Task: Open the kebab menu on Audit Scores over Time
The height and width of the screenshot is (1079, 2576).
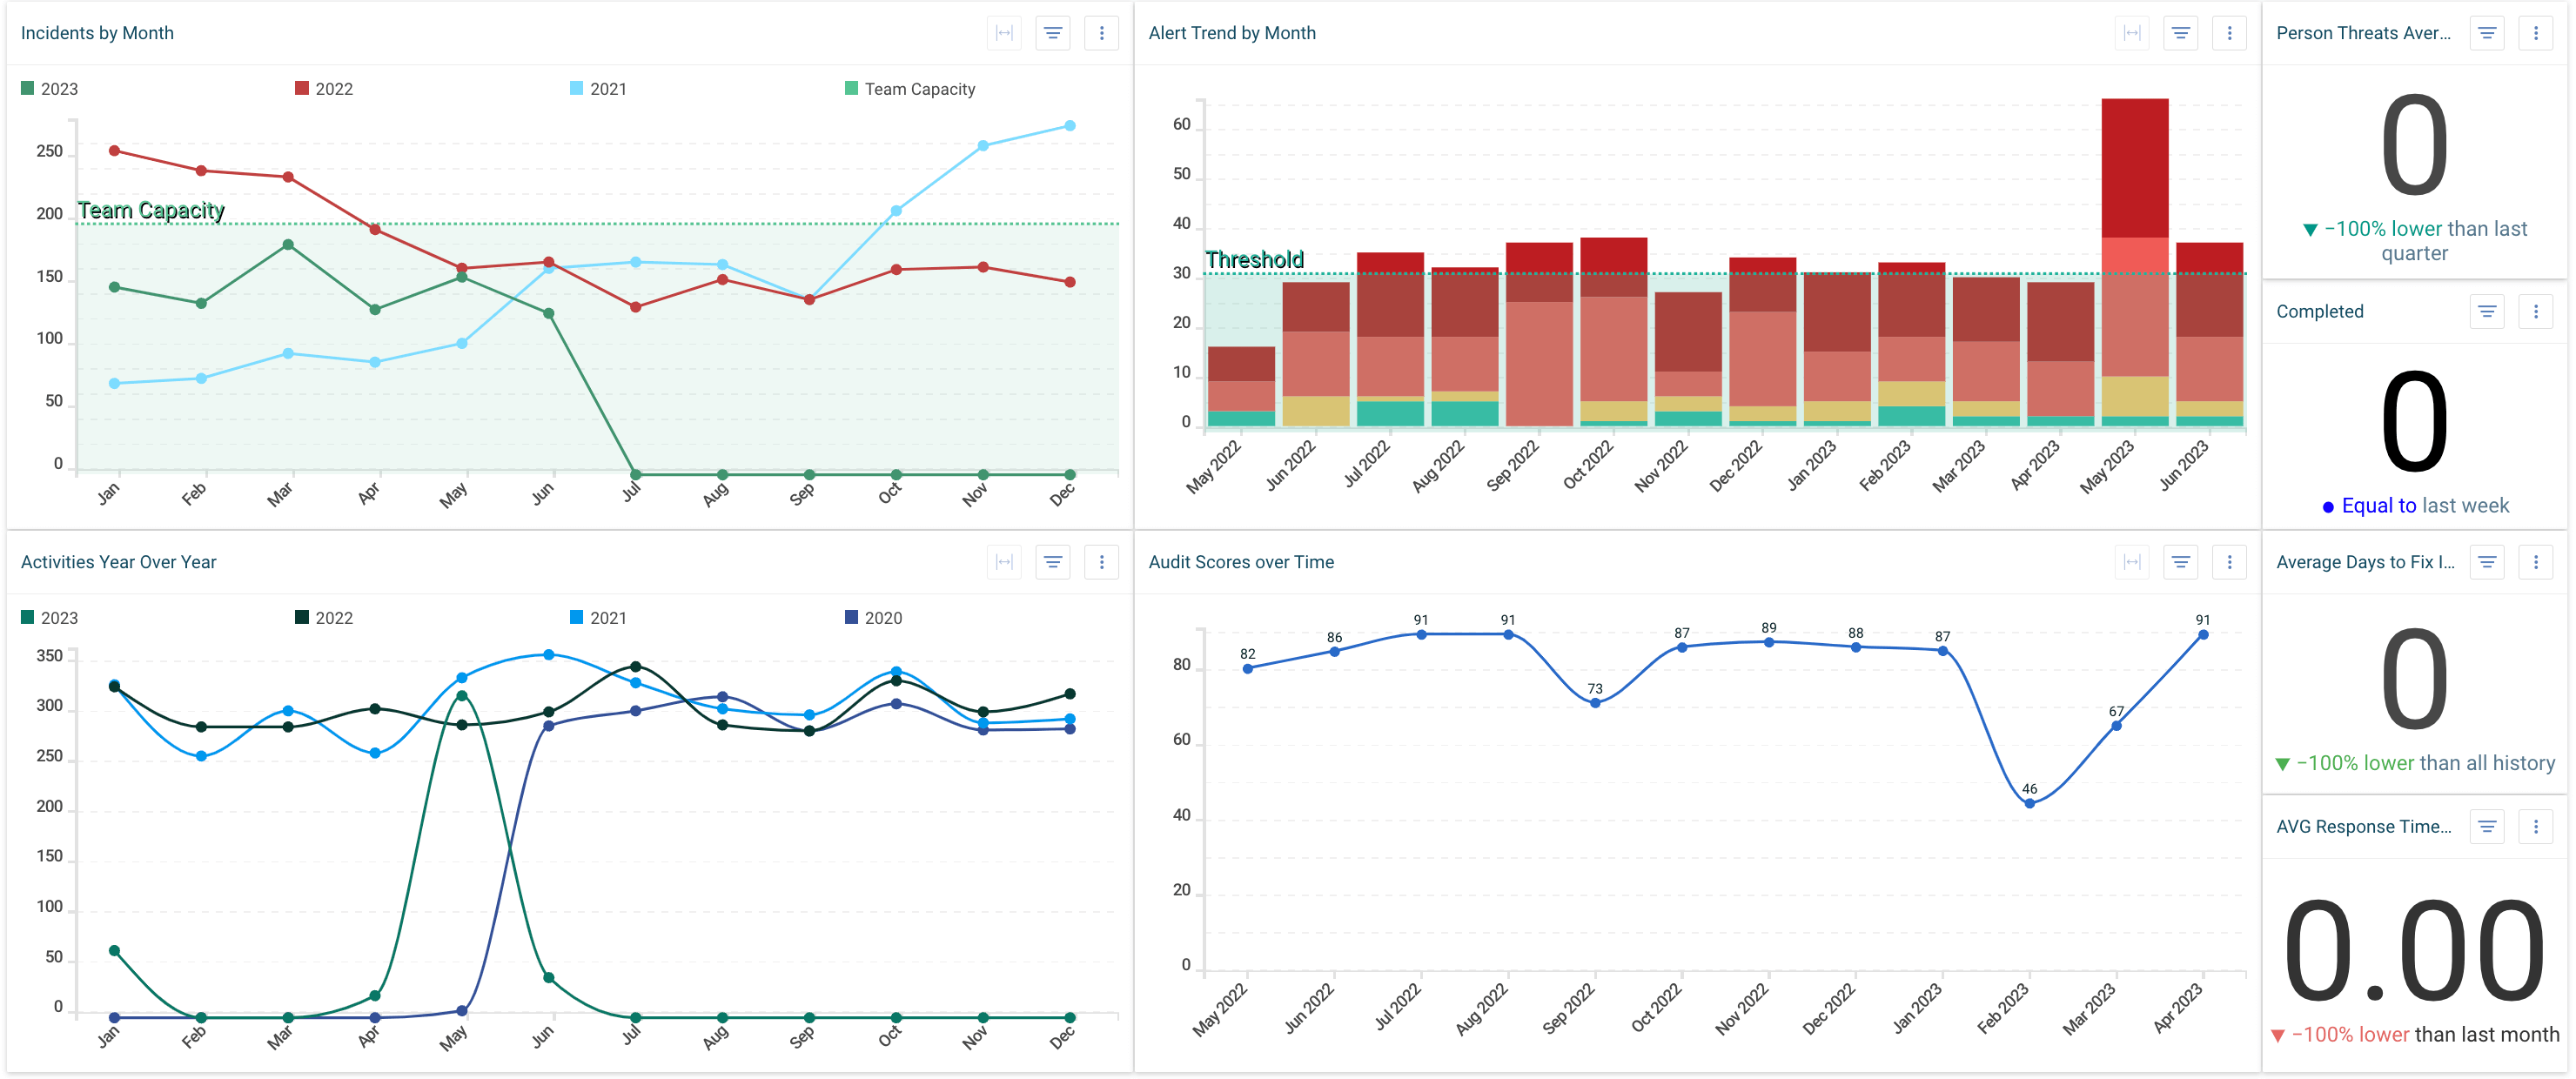Action: coord(2228,562)
